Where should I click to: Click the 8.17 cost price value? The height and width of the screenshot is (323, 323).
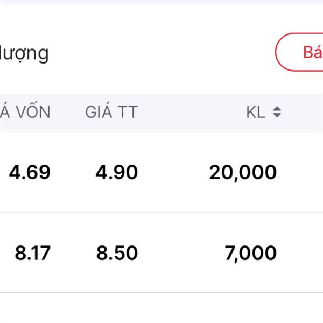tap(32, 253)
